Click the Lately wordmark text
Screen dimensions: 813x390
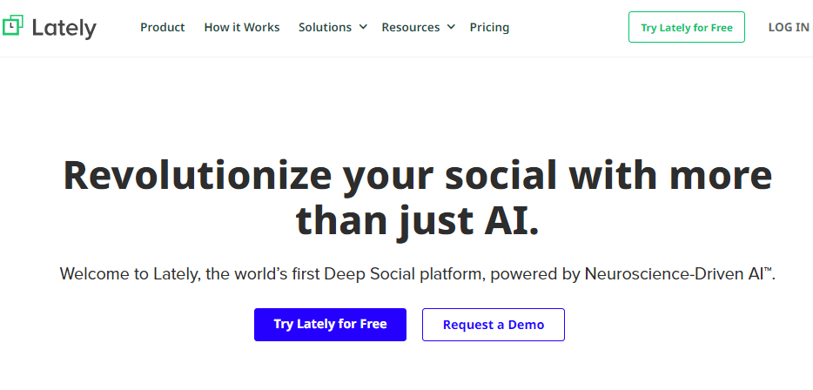[64, 28]
